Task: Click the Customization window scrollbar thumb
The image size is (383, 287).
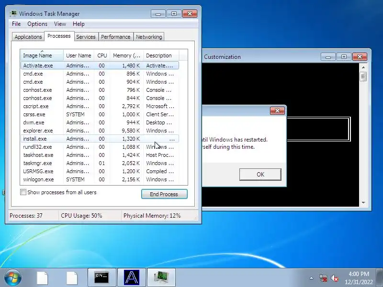Action: tap(363, 77)
